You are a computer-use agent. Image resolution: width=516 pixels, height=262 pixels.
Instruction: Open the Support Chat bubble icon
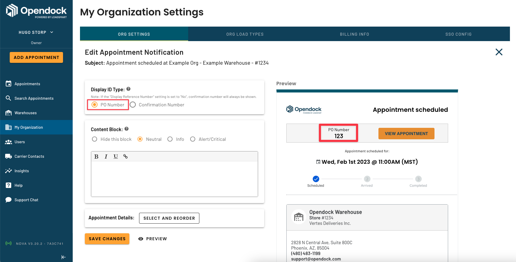coord(8,200)
